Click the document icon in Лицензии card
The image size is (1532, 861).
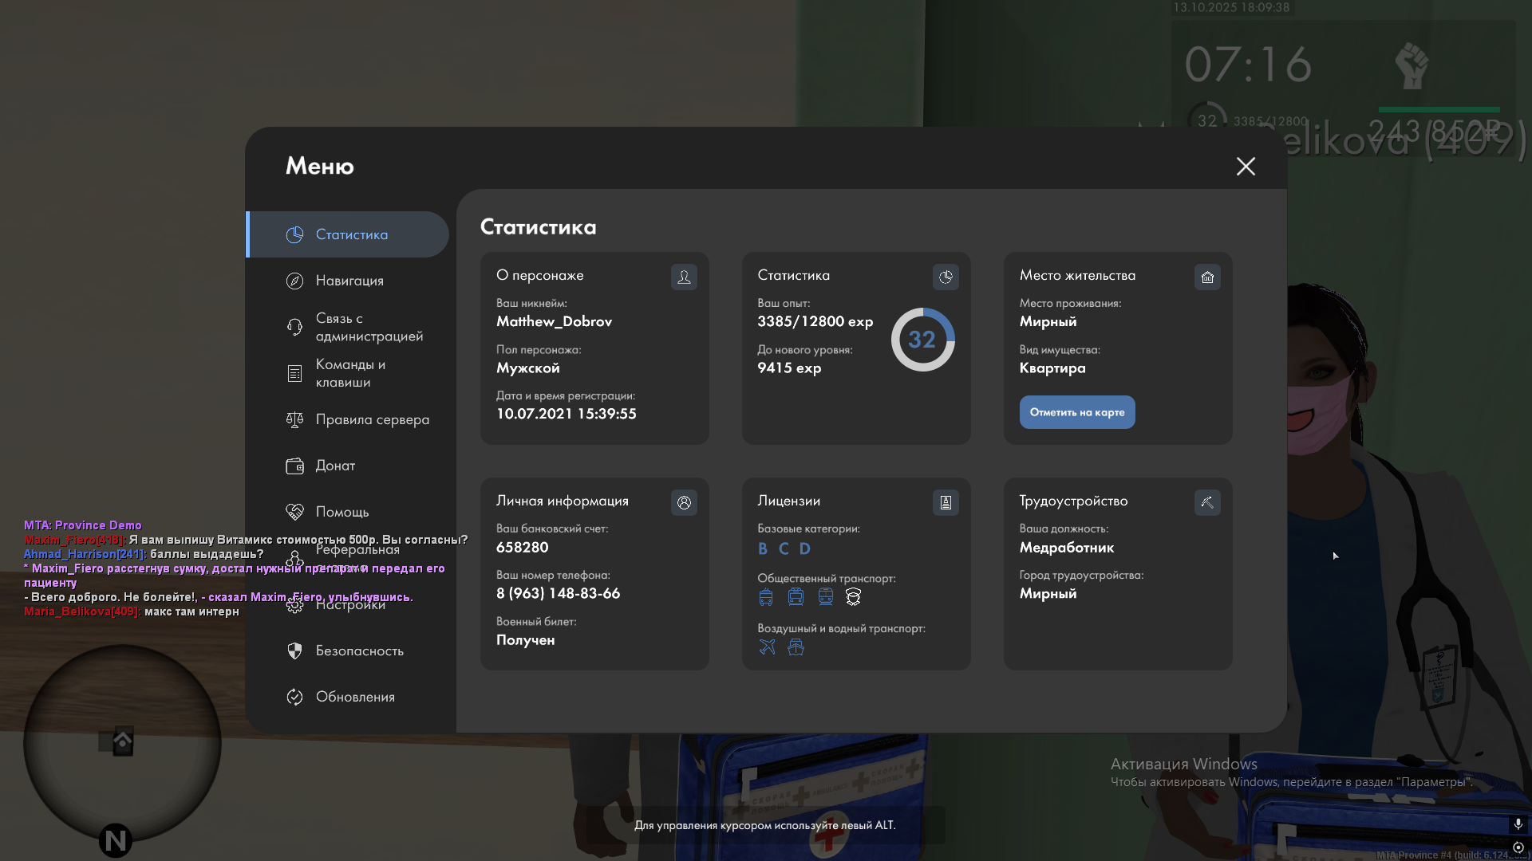click(x=946, y=502)
